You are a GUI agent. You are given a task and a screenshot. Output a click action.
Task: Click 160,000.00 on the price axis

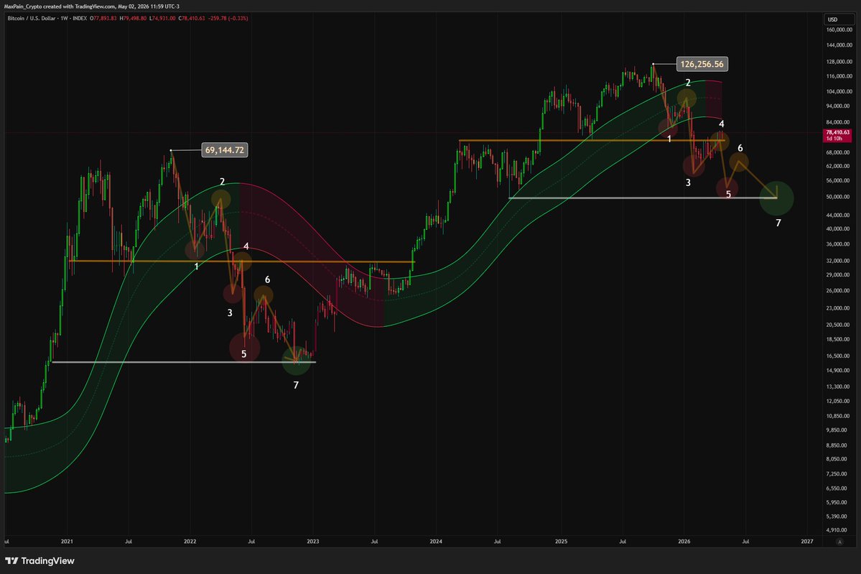pos(839,29)
